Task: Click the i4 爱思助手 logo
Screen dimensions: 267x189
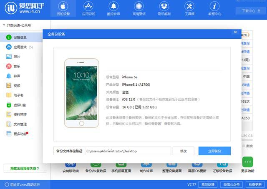Action: [x=24, y=8]
